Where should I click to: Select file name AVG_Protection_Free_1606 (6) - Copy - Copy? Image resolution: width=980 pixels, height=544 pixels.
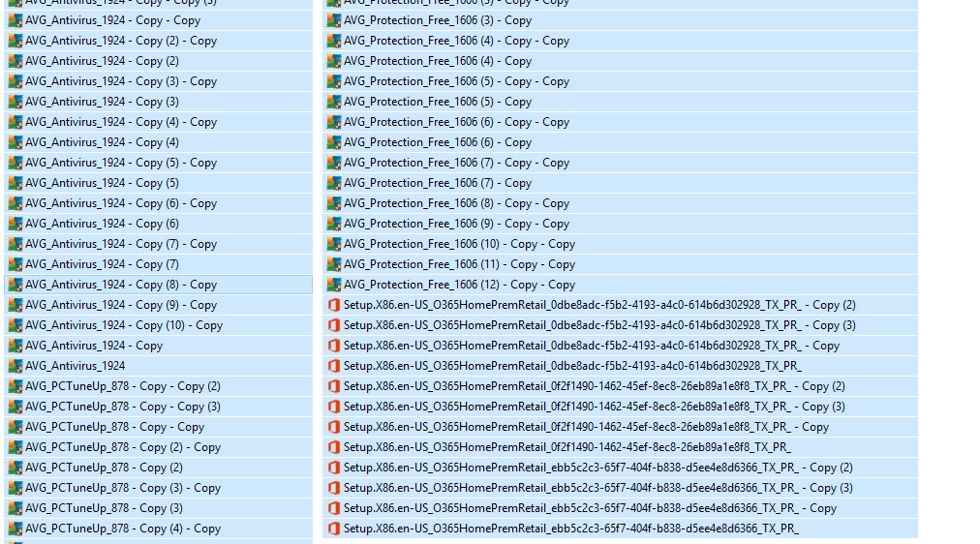[x=457, y=122]
